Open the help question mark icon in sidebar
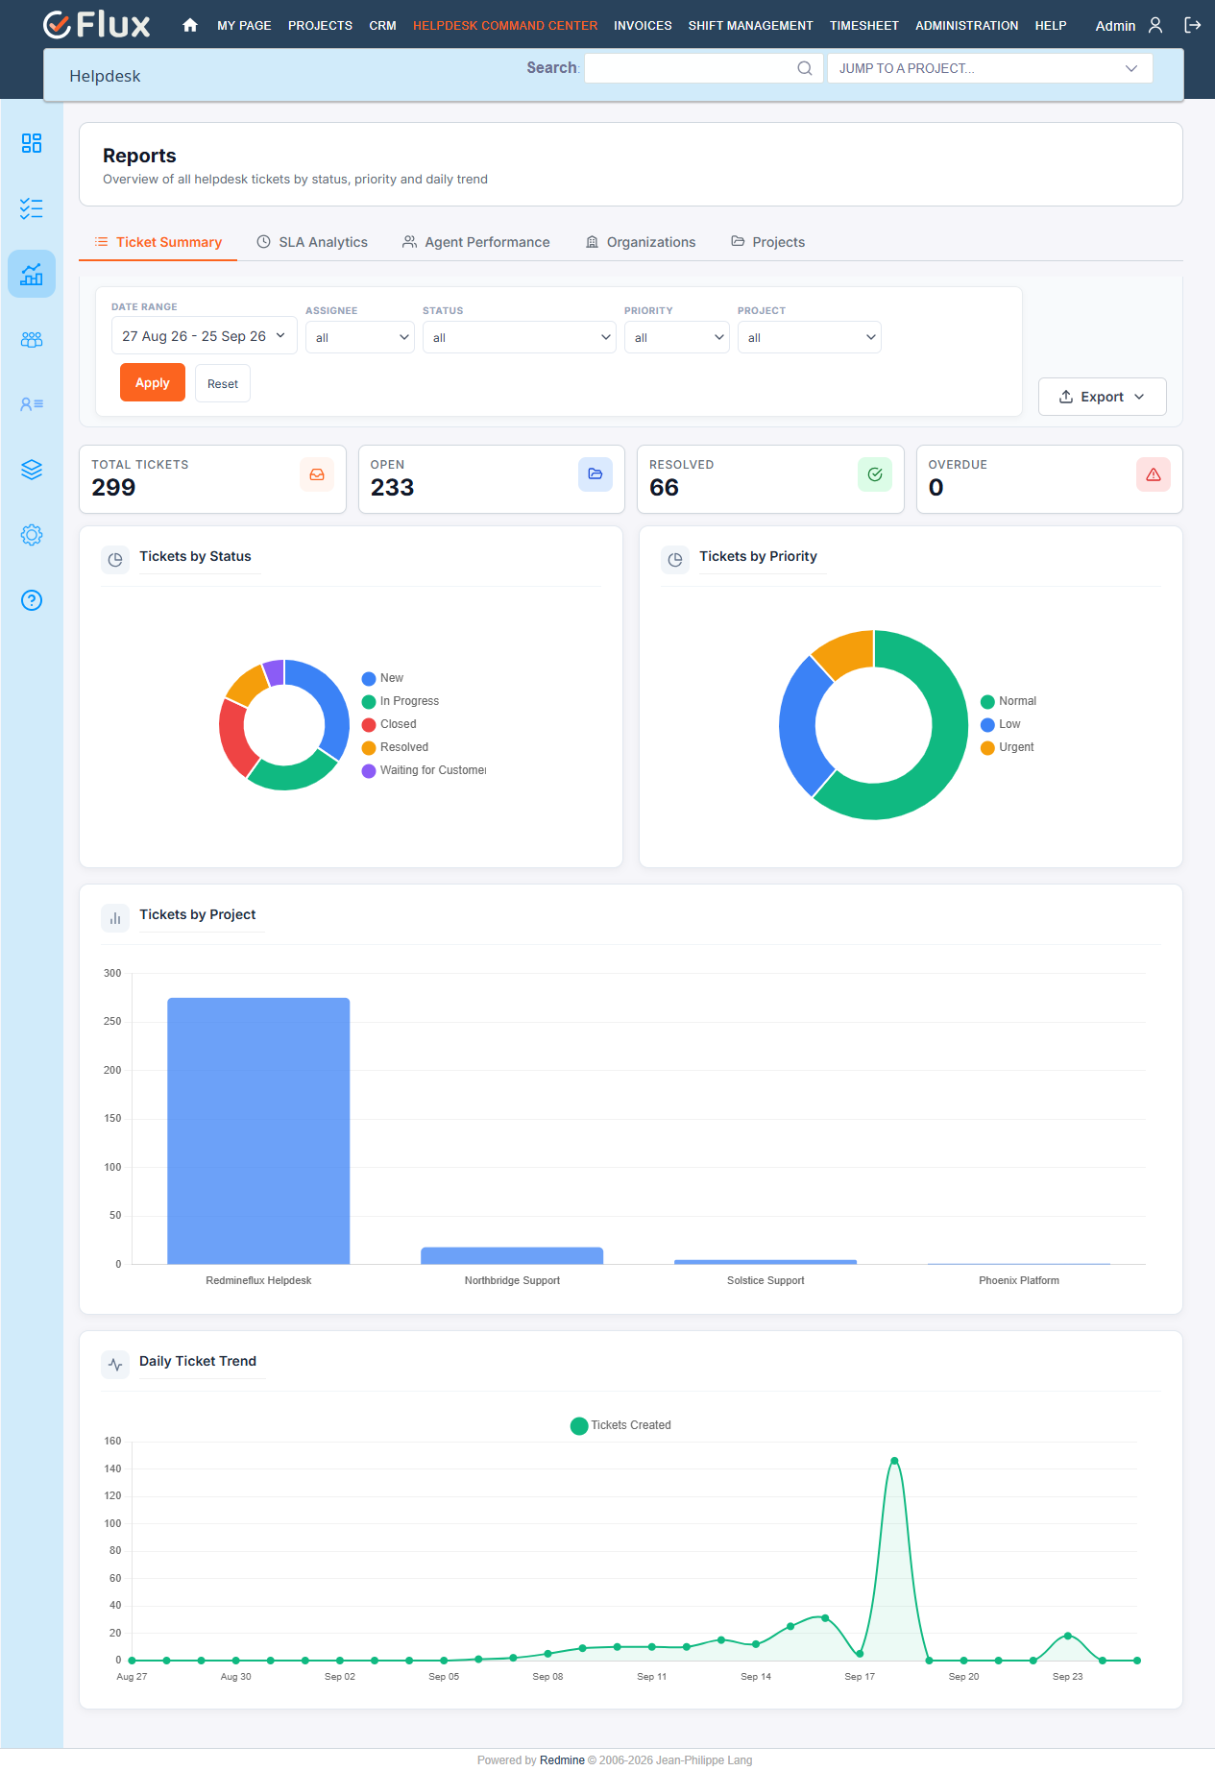The height and width of the screenshot is (1771, 1215). coord(32,600)
